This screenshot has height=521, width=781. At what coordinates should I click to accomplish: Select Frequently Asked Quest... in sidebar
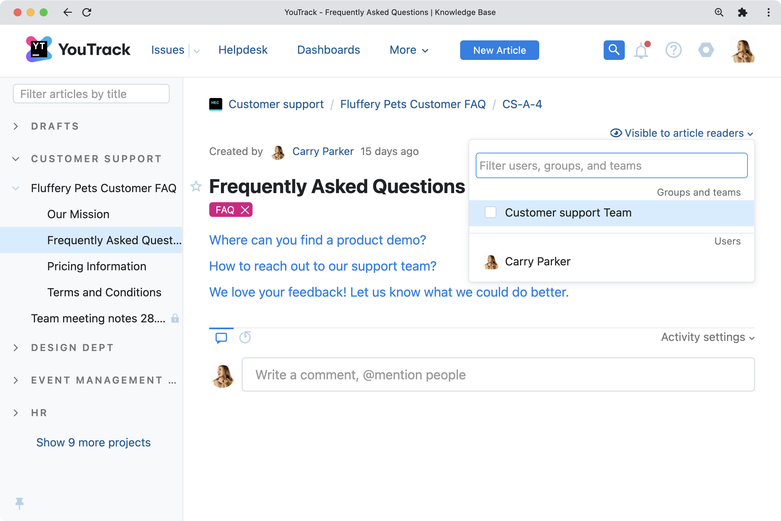point(91,240)
